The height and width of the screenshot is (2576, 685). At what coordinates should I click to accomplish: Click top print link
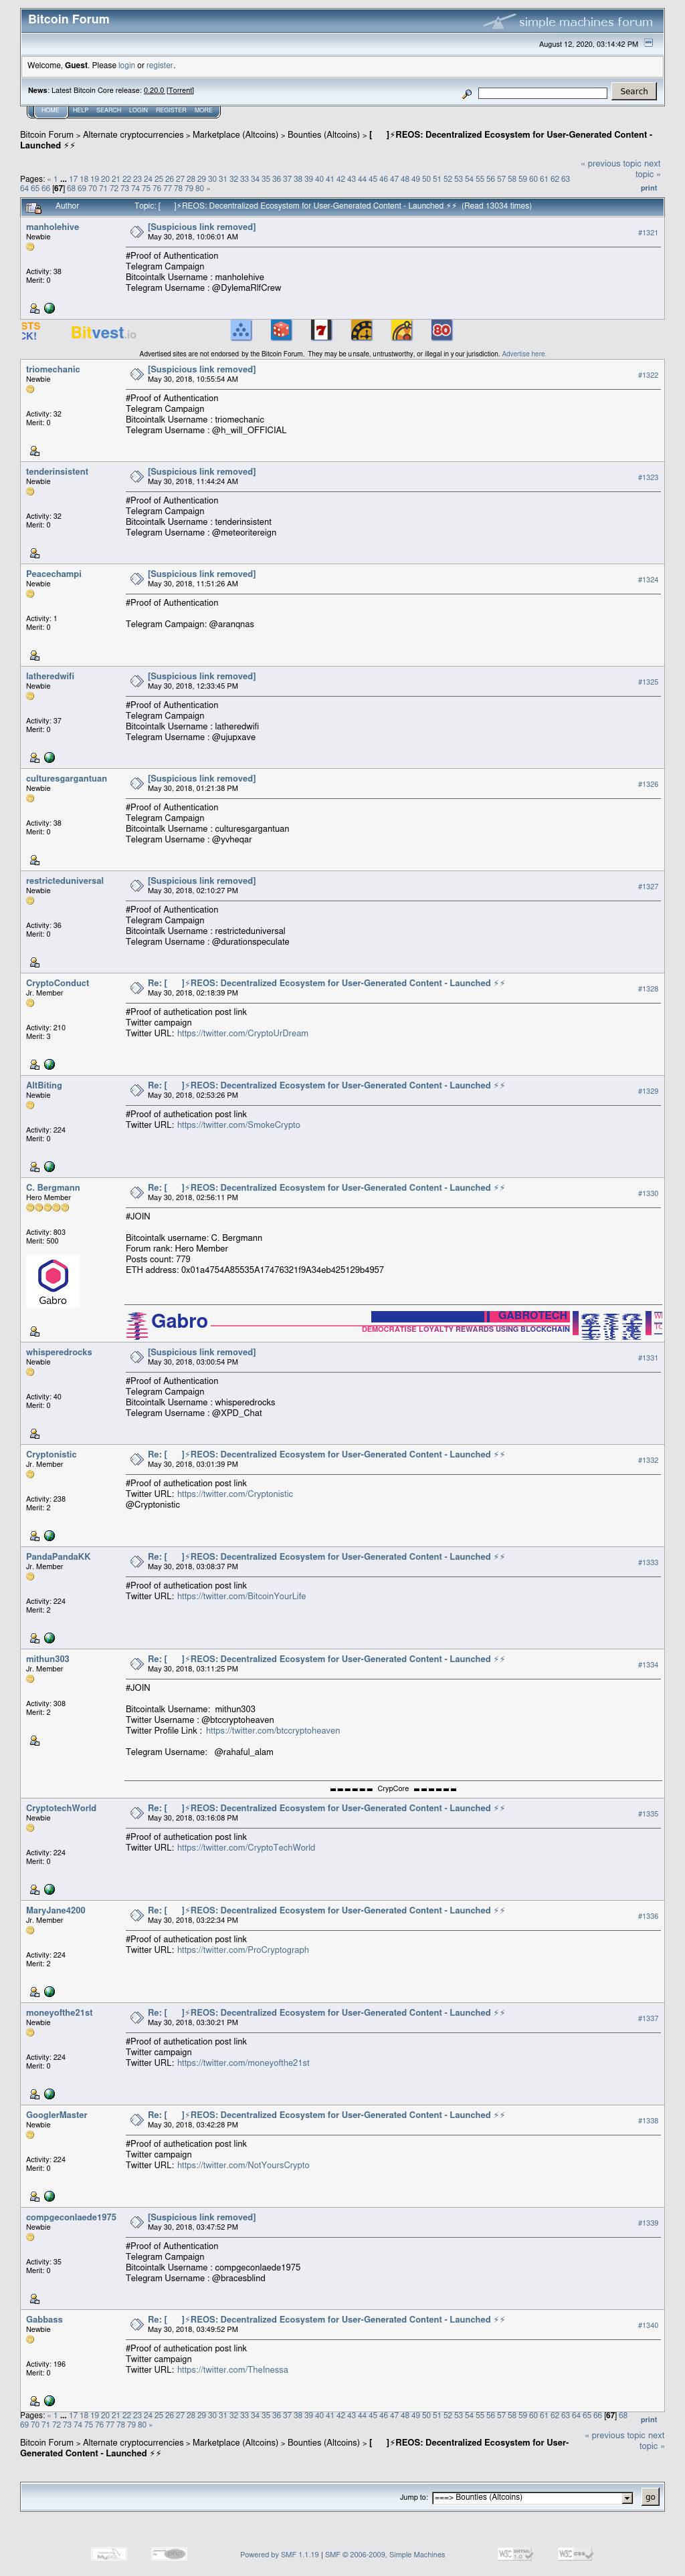pos(649,187)
